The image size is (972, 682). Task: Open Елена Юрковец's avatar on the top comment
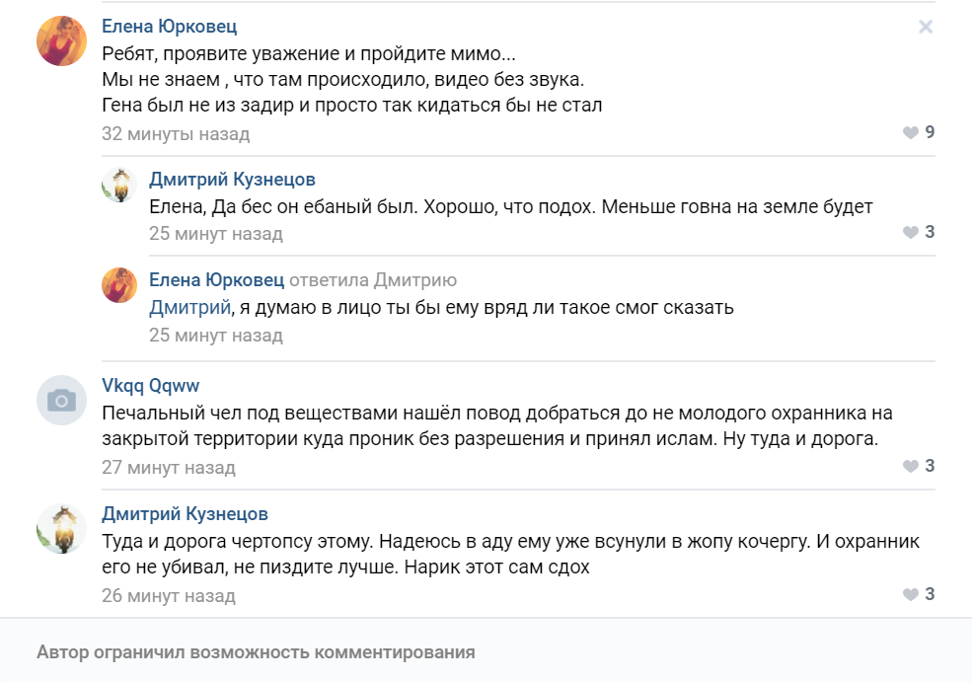pyautogui.click(x=61, y=40)
